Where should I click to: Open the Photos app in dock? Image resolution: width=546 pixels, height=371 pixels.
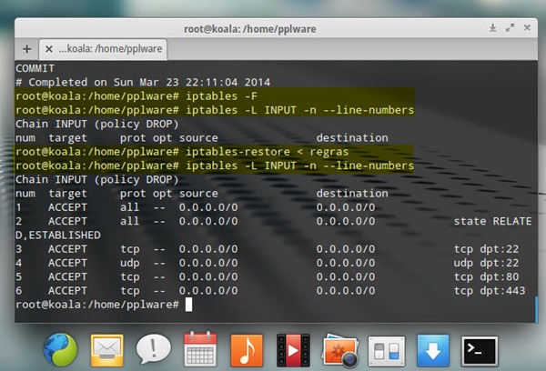tap(340, 350)
